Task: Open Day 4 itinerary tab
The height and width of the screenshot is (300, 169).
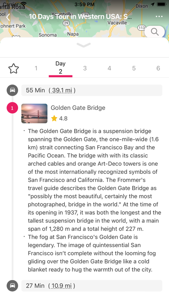Action: pos(109,68)
